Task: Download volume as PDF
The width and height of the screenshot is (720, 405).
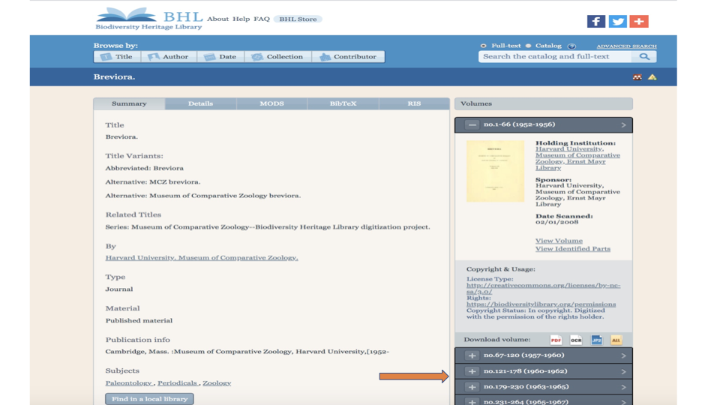Action: [x=556, y=340]
